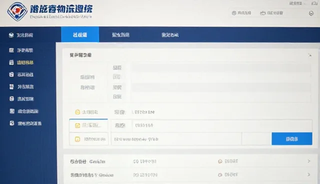
Task: Select the bottom orange-icon tab beside the long input
Action: [x=89, y=139]
